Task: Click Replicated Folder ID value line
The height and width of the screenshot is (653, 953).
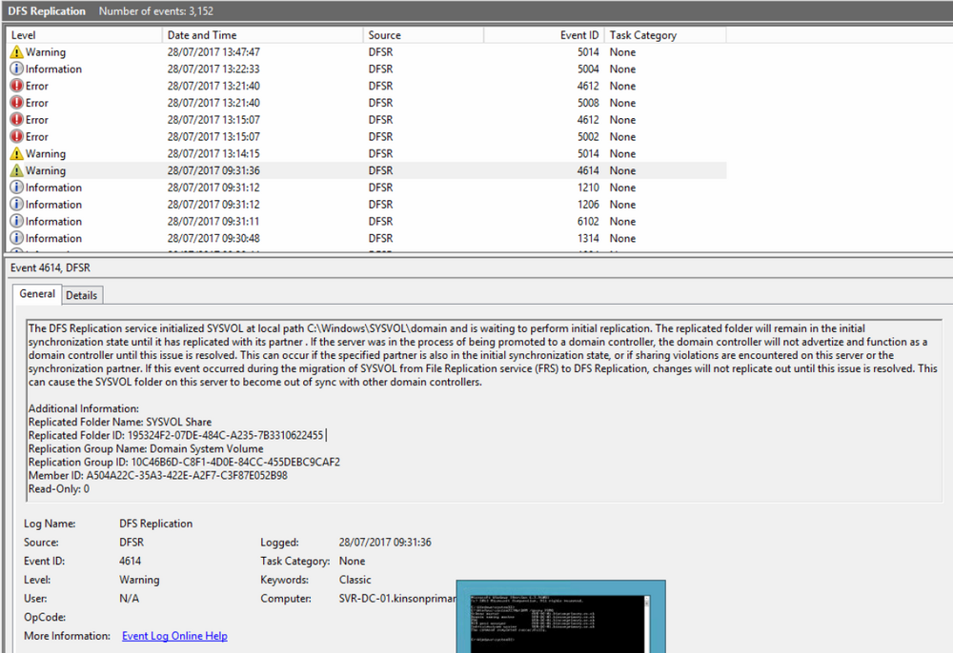Action: tap(176, 435)
